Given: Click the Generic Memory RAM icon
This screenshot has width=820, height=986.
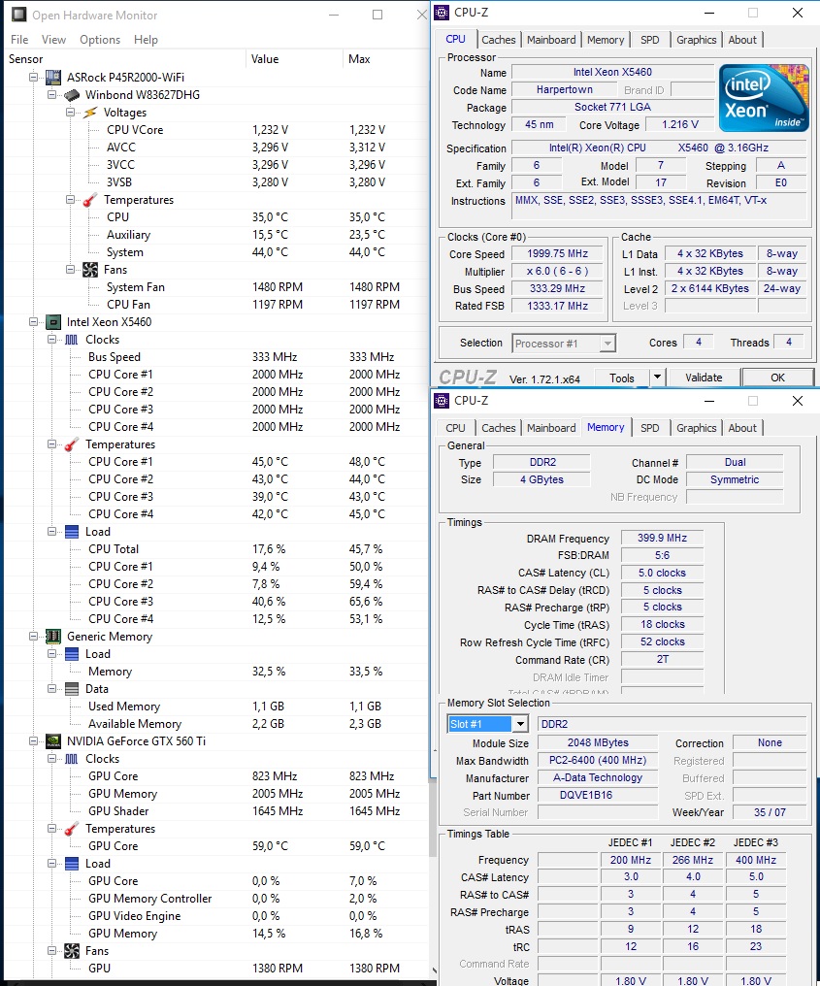Looking at the screenshot, I should (x=53, y=637).
